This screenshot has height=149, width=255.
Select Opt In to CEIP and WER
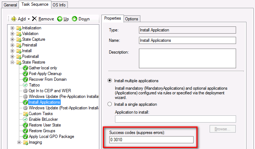pyautogui.click(x=50, y=91)
